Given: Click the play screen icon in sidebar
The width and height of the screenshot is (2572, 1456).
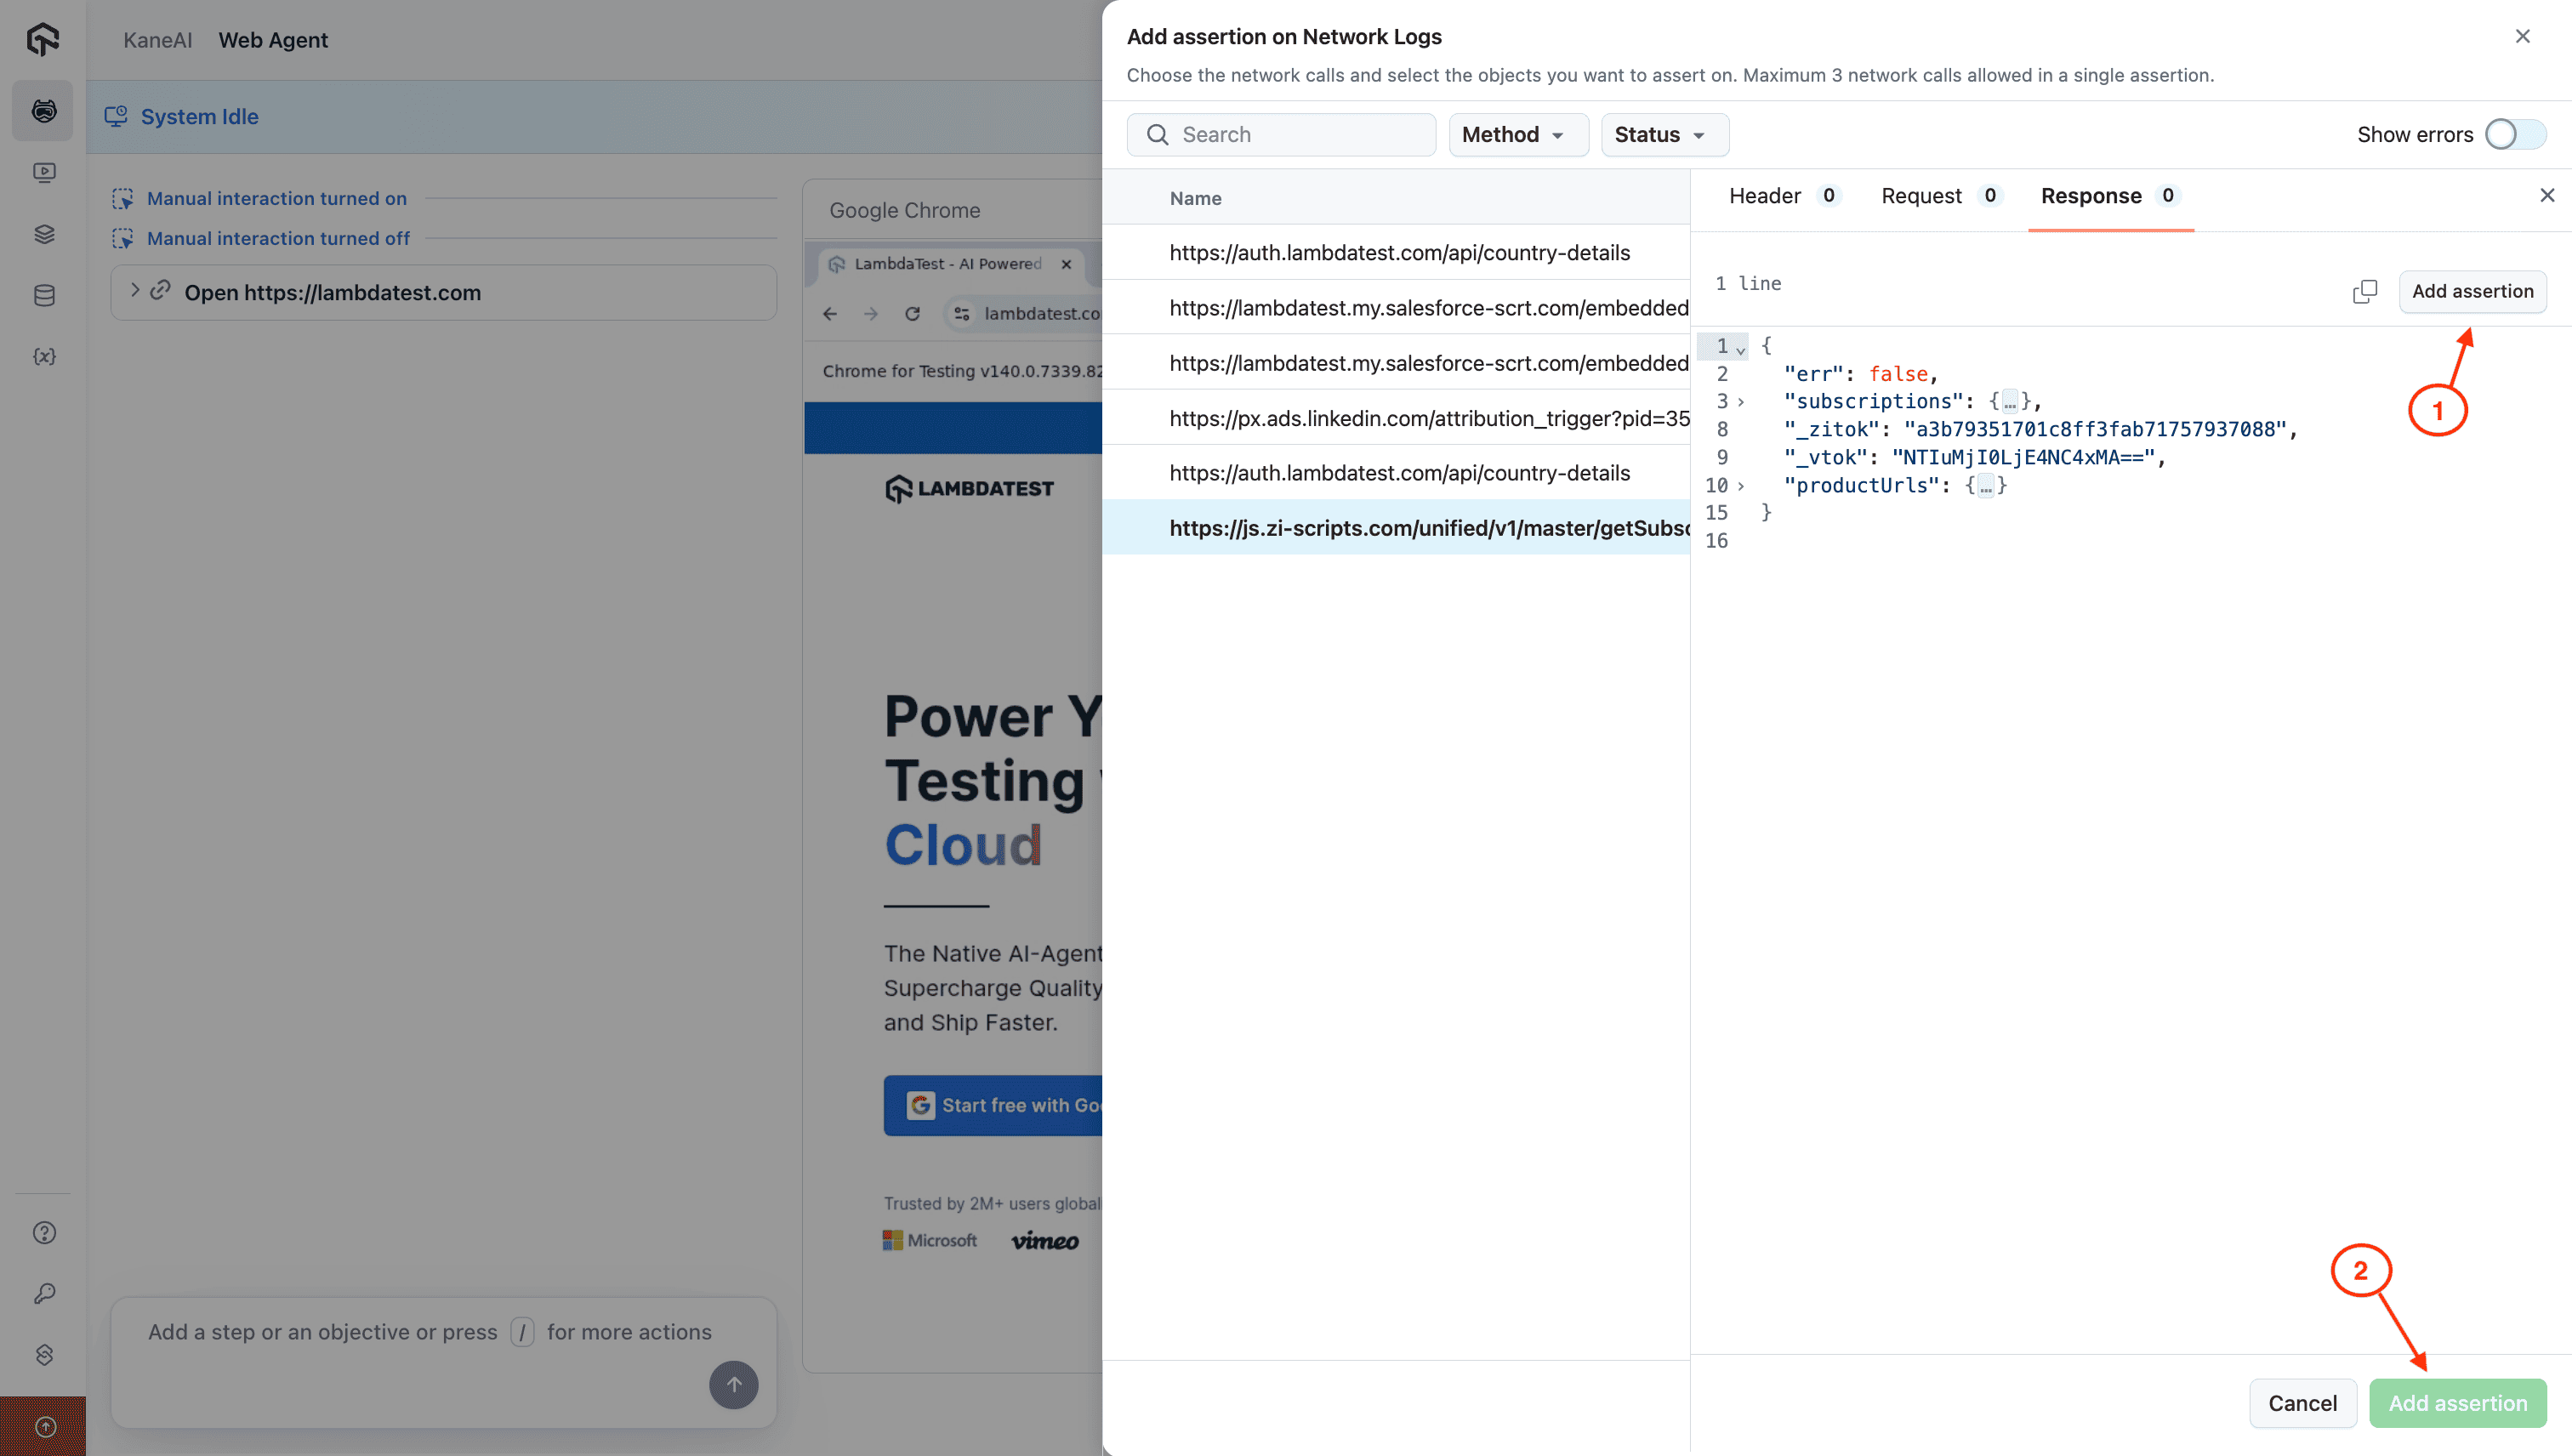Looking at the screenshot, I should coord(43,172).
